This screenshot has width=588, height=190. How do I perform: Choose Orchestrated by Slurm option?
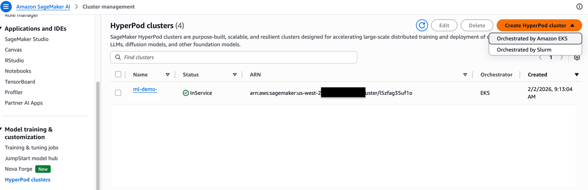524,50
